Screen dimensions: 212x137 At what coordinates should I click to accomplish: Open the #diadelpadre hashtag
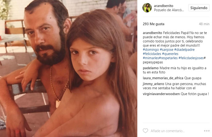(x=184, y=50)
